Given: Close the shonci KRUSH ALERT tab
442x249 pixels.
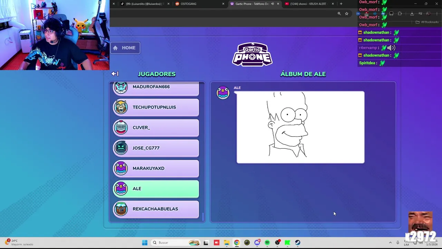Looking at the screenshot, I should click(x=333, y=4).
